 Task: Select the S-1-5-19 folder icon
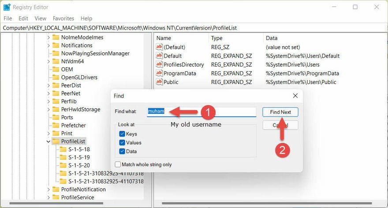(63, 157)
